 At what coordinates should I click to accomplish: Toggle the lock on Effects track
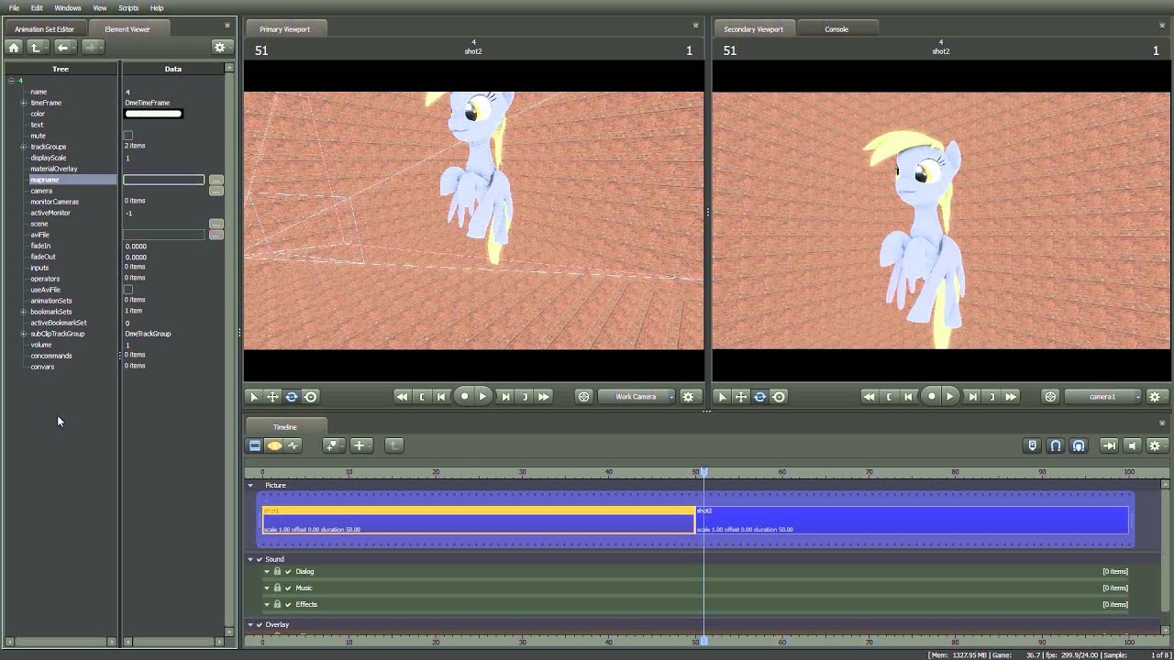(277, 605)
